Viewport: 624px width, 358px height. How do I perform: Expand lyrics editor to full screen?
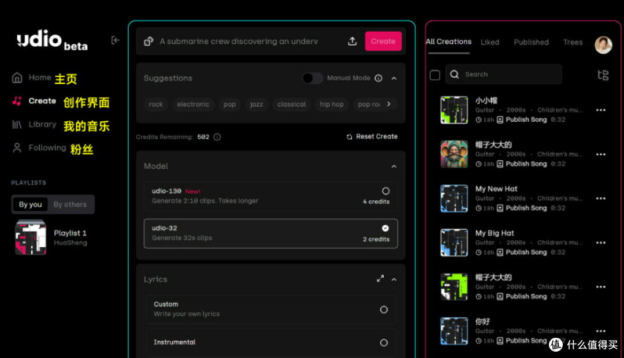380,279
